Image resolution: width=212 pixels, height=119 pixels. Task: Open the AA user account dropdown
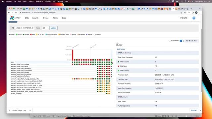coord(194,18)
